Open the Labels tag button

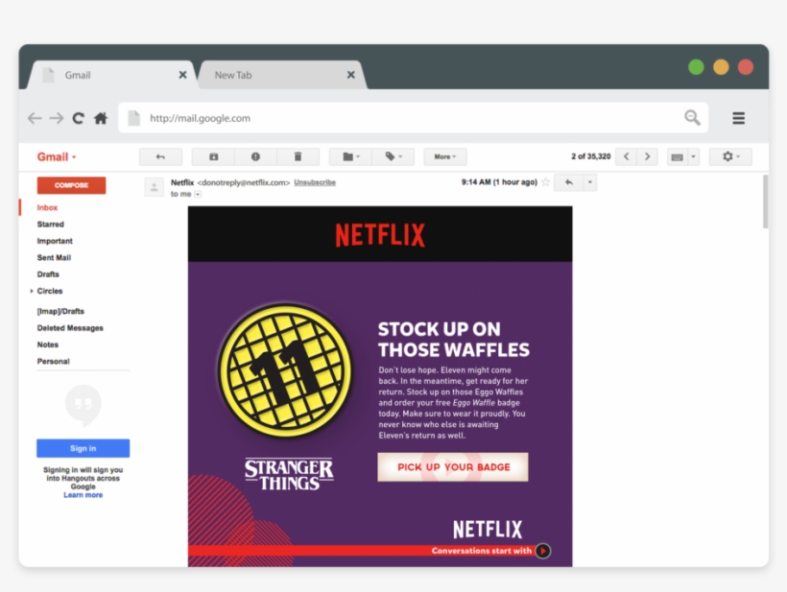[393, 157]
